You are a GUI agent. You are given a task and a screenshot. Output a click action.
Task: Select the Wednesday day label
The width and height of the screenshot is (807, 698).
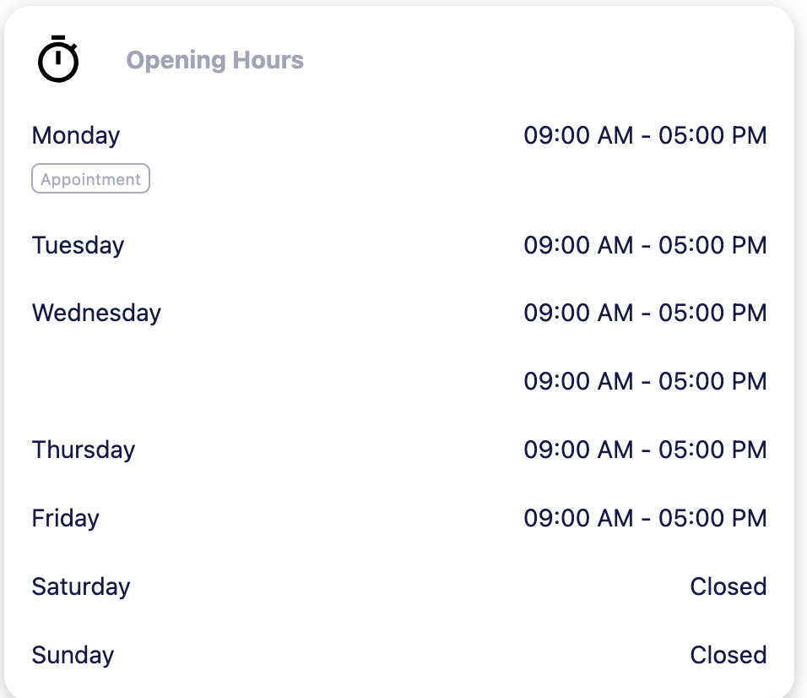pyautogui.click(x=96, y=313)
